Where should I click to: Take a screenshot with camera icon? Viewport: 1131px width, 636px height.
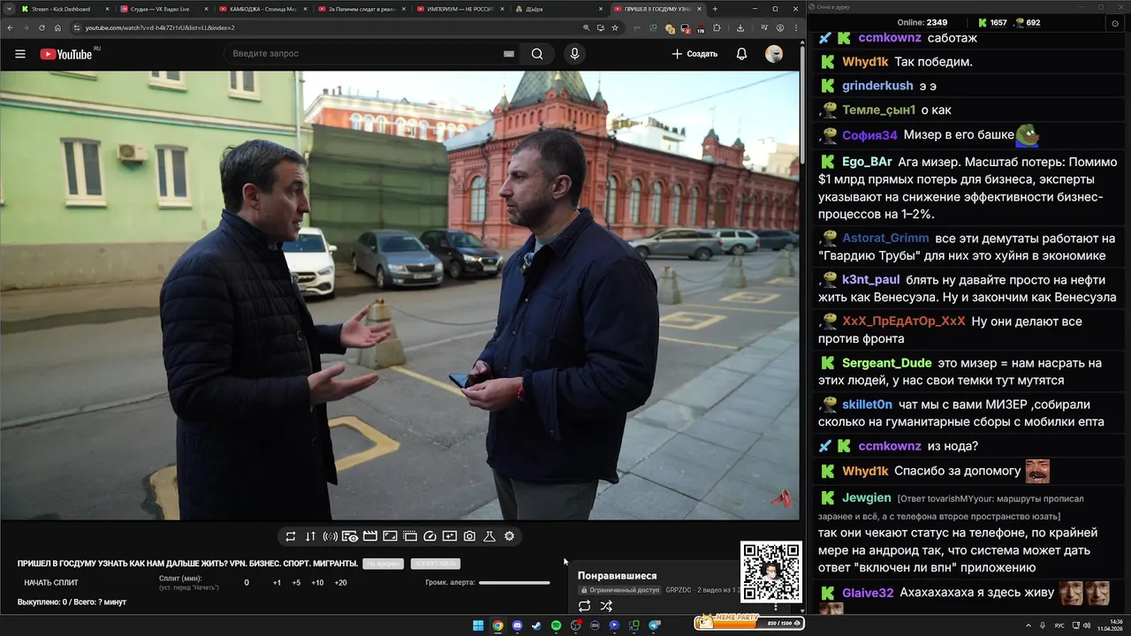[469, 536]
